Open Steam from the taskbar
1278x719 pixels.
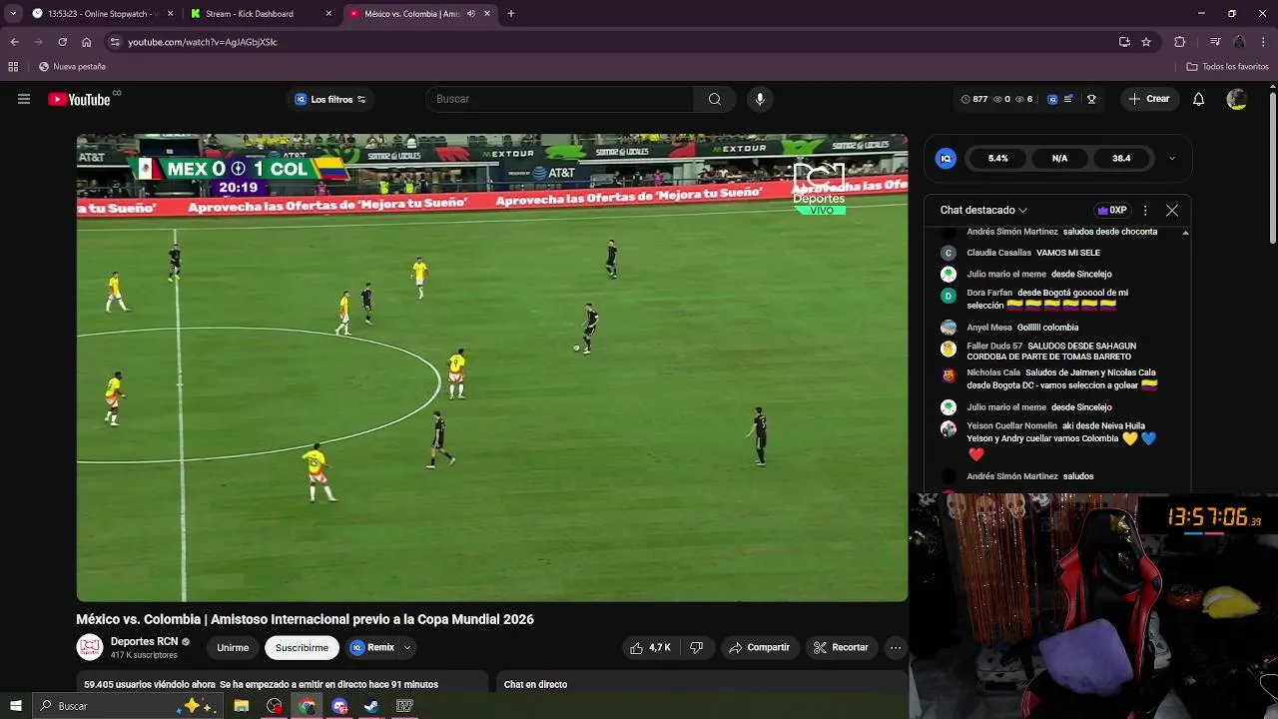[371, 706]
